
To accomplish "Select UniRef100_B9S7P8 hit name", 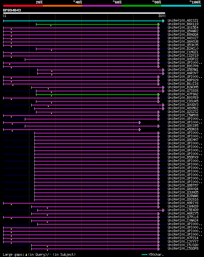I will (x=183, y=66).
